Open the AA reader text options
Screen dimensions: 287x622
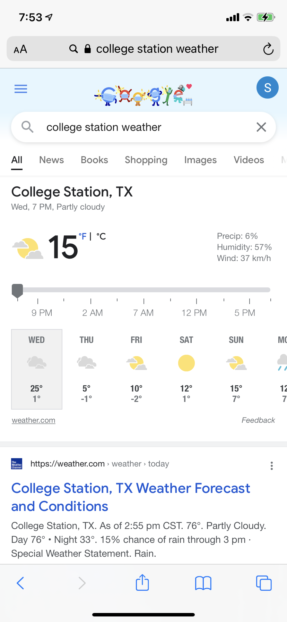click(20, 49)
